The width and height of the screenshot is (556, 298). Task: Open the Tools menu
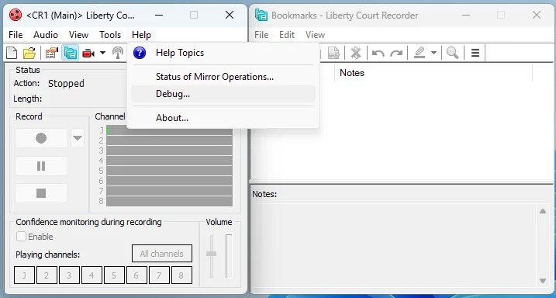pyautogui.click(x=110, y=35)
